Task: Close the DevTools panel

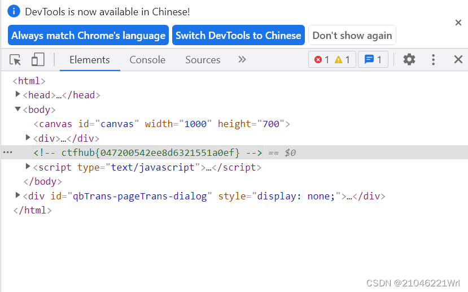Action: pos(458,59)
